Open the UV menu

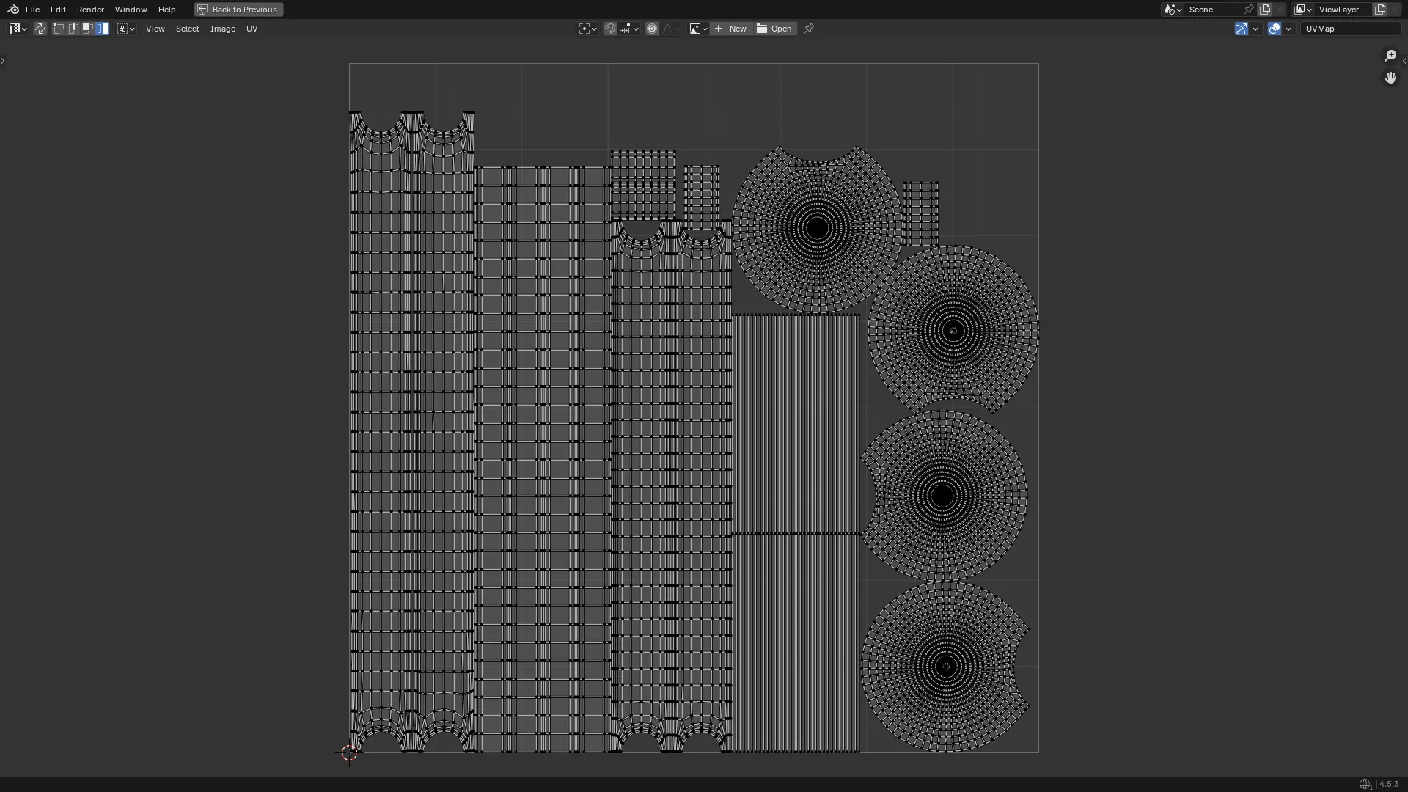coord(252,29)
